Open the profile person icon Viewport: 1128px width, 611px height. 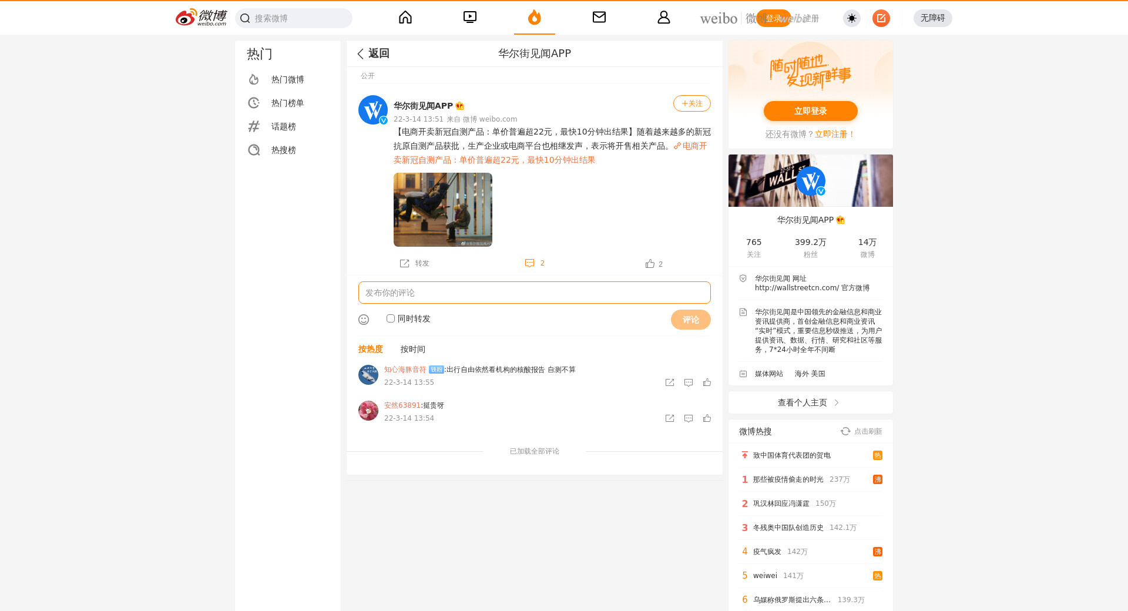664,18
